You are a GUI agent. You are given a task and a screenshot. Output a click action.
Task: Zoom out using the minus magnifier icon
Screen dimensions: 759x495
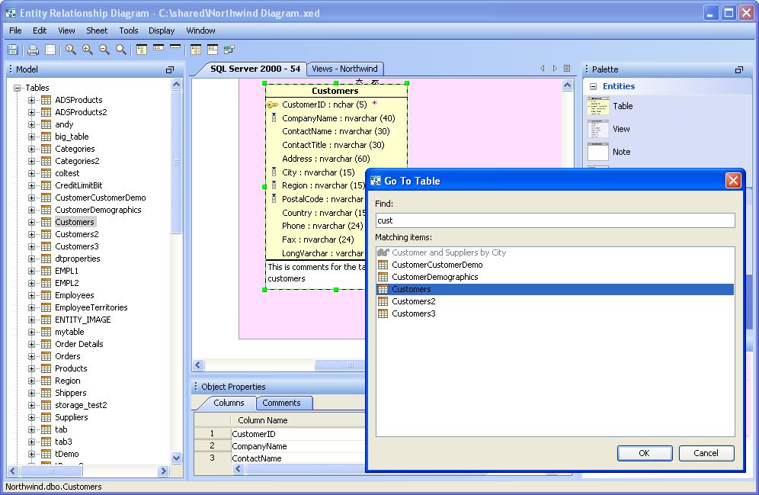point(104,50)
